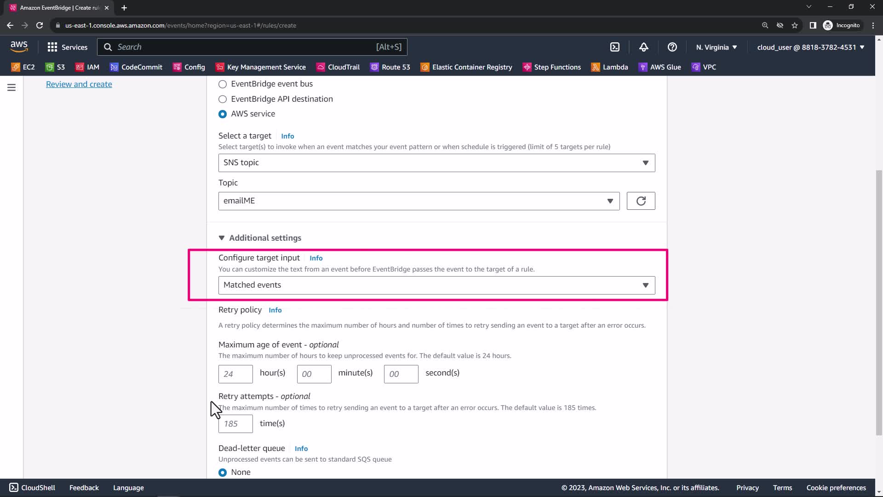Open the N. Virginia region menu
Viewport: 883px width, 497px height.
[716, 47]
